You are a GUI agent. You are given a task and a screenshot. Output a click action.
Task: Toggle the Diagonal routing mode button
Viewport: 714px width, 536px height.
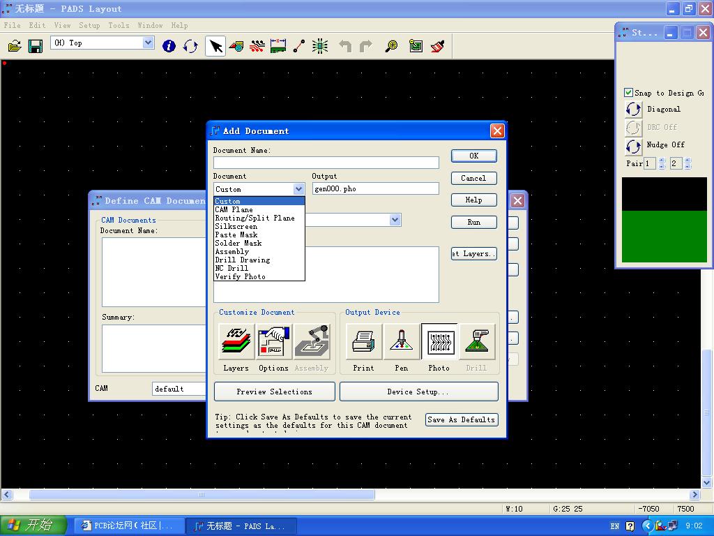tap(634, 110)
